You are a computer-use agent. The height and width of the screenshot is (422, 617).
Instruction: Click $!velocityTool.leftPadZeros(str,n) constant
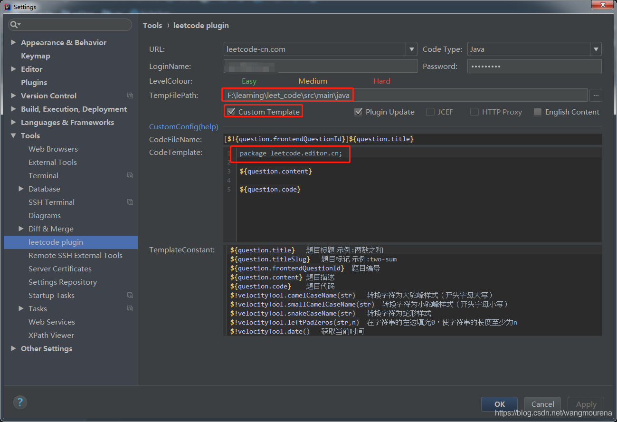(x=294, y=322)
